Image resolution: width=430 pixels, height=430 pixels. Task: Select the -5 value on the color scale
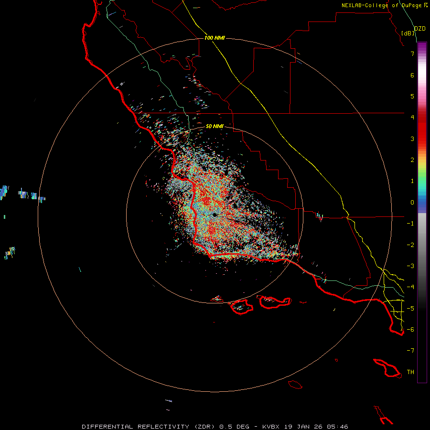410,309
